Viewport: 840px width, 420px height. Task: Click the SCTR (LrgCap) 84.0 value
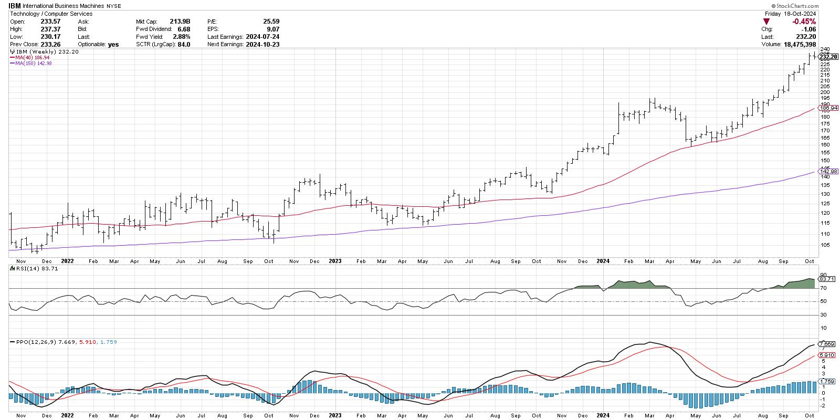182,45
